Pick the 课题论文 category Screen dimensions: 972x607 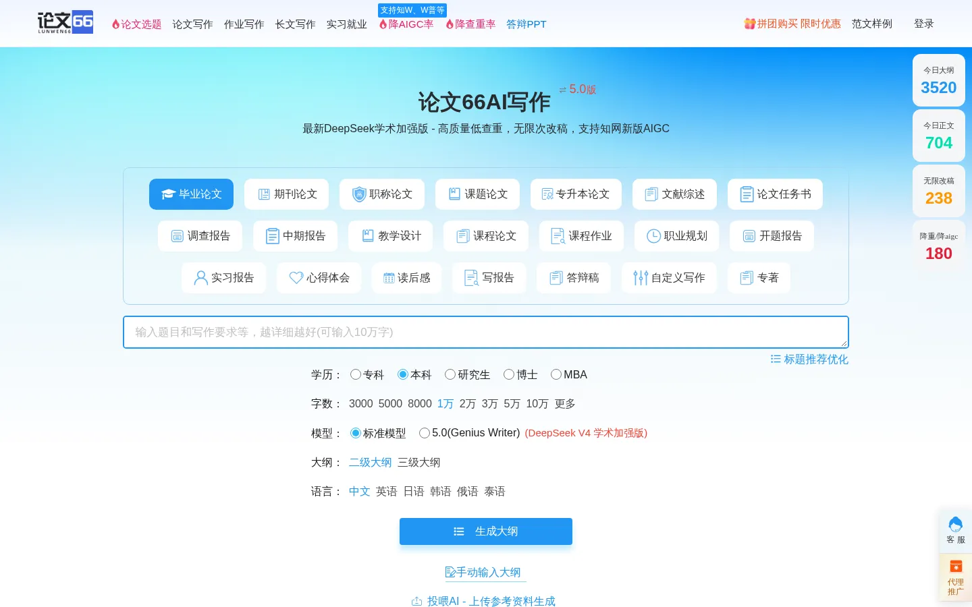[x=477, y=194]
